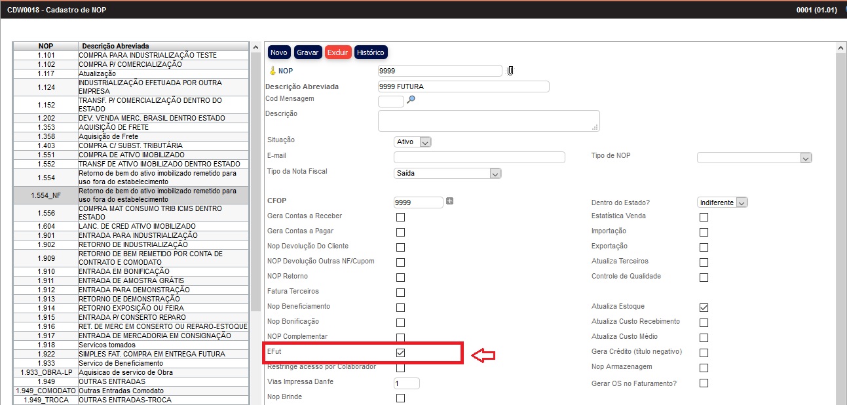Click the paperclip attachment icon beside NOP field
Screen dimensions: 847x405
click(x=510, y=71)
